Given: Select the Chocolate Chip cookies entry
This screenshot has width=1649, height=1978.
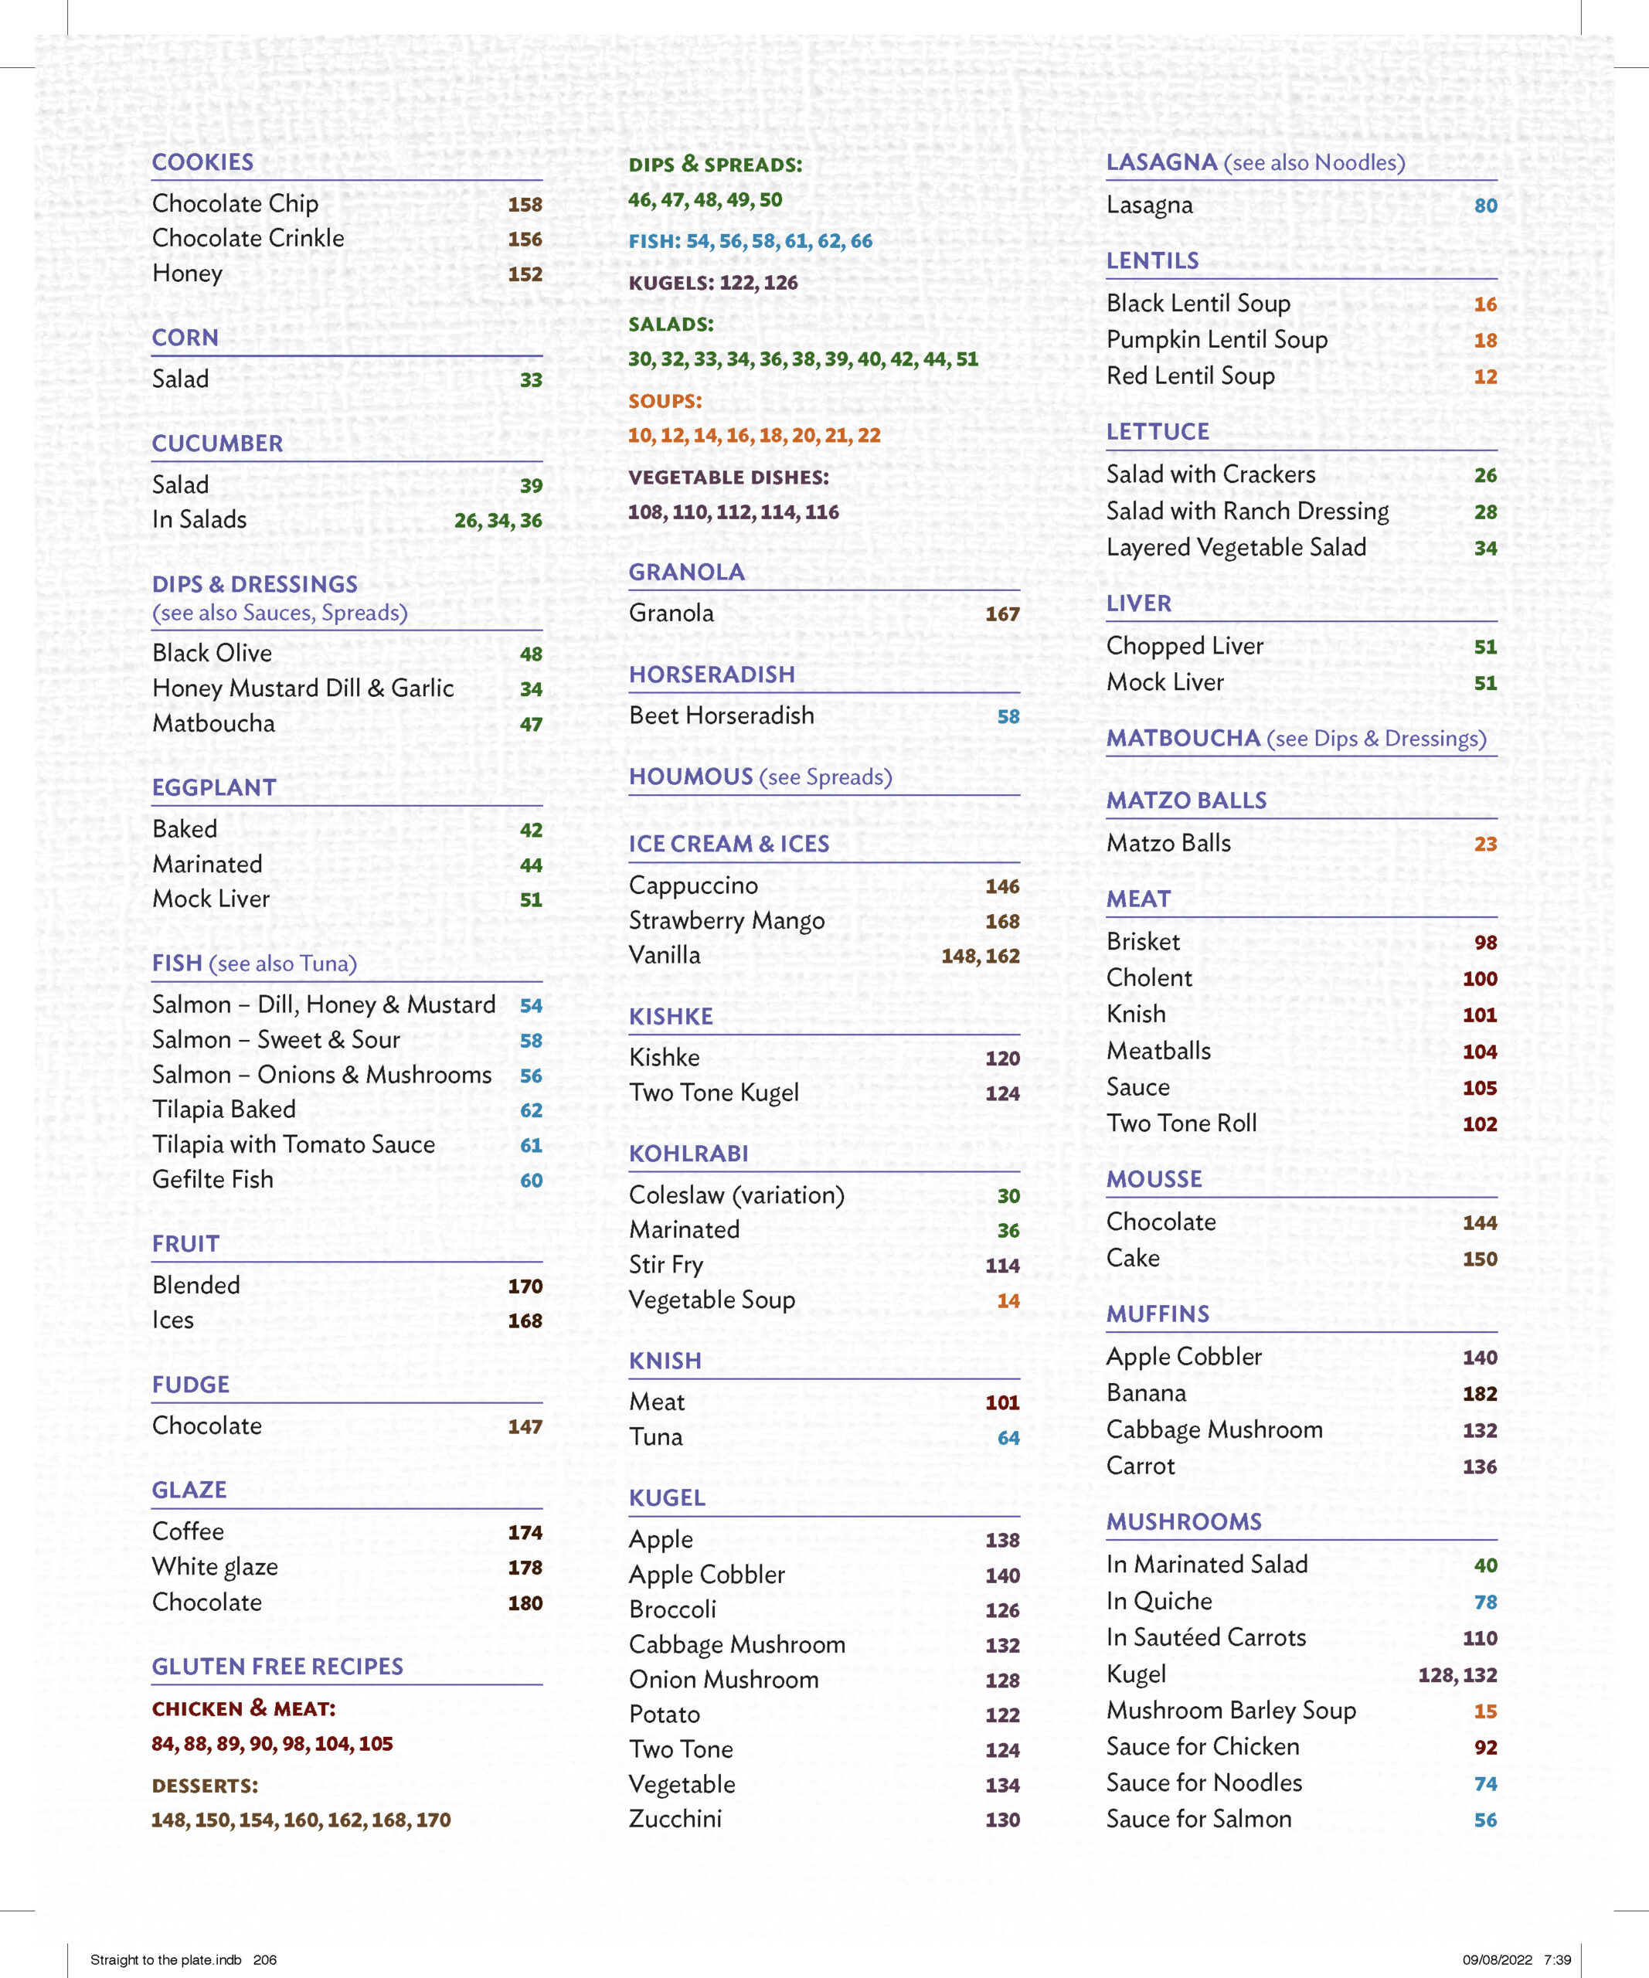Looking at the screenshot, I should pos(236,203).
